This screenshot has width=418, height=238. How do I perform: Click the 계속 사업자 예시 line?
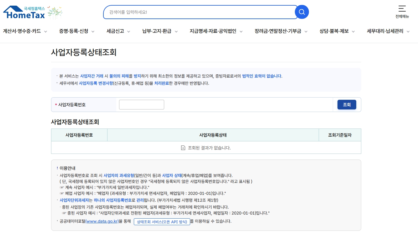pyautogui.click(x=105, y=187)
